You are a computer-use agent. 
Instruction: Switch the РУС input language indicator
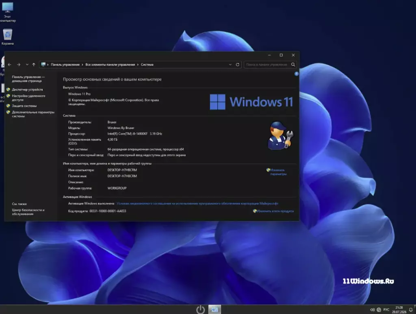386,310
